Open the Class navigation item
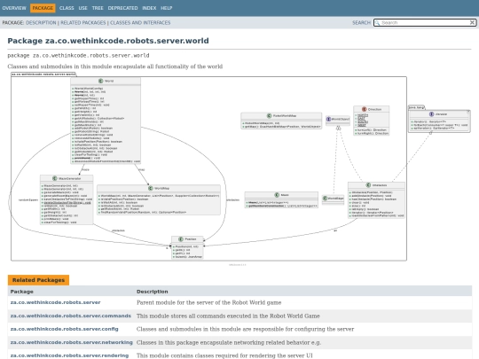Screen dimensions: 479x359 coord(67,8)
